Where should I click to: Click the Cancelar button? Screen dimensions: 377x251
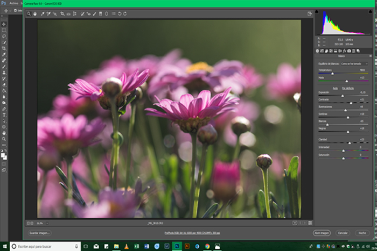(343, 233)
